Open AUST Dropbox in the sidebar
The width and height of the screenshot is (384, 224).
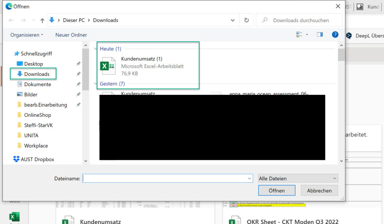click(x=37, y=159)
